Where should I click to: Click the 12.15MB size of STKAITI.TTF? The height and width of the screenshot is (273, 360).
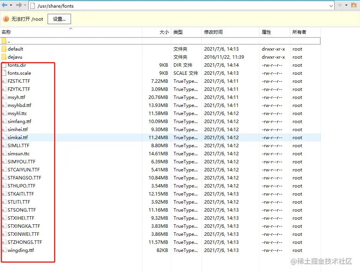tap(158, 194)
